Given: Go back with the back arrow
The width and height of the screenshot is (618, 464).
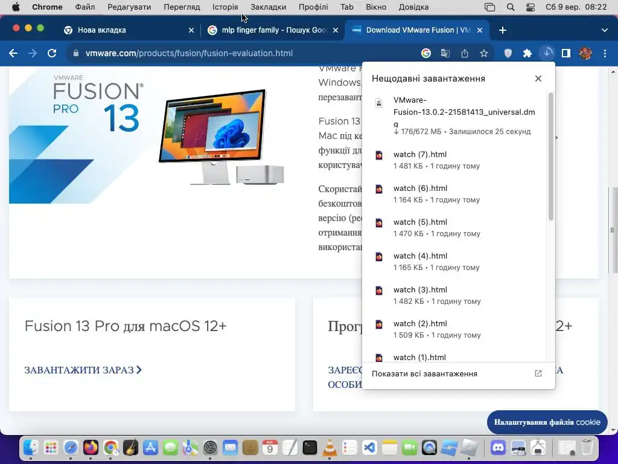Looking at the screenshot, I should pos(13,53).
